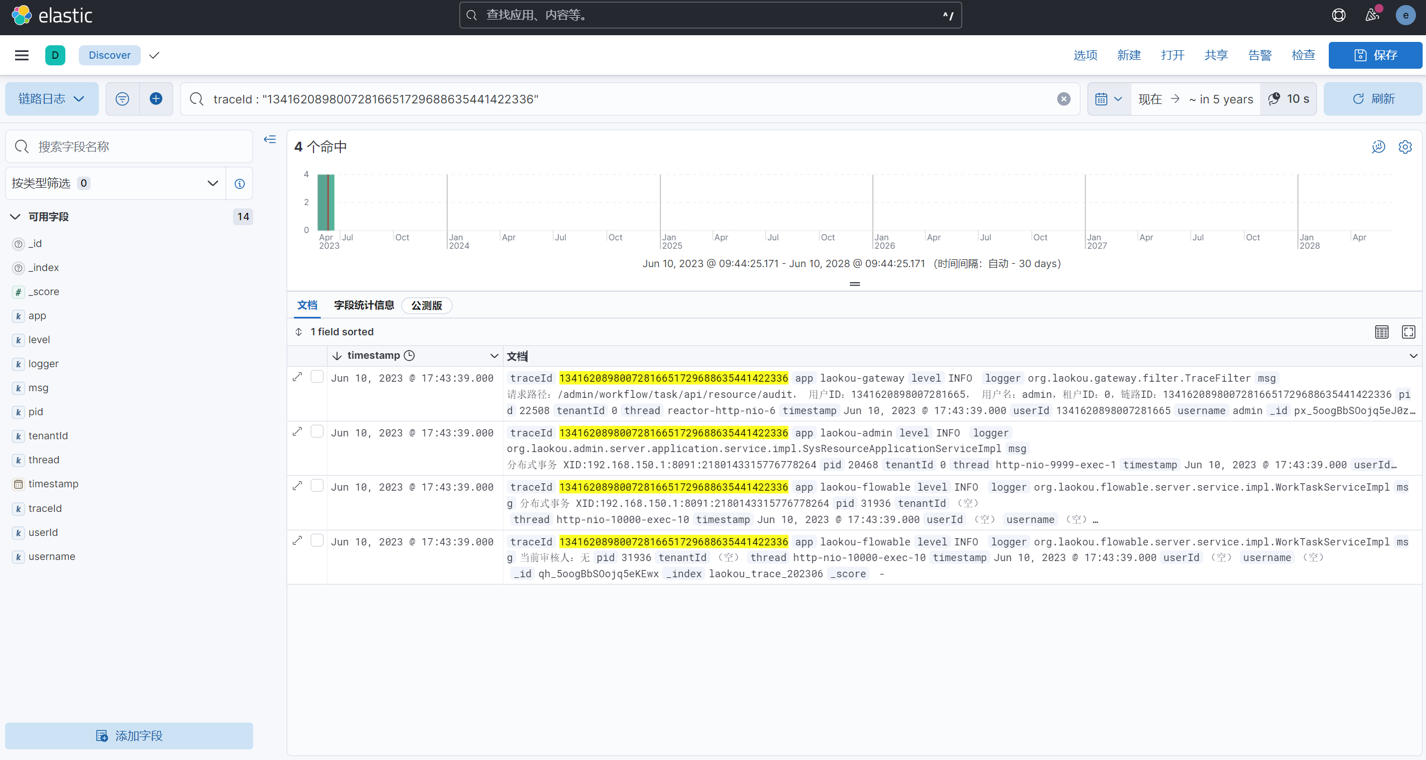Click the 添加字段 button
The image size is (1426, 760).
coord(129,735)
